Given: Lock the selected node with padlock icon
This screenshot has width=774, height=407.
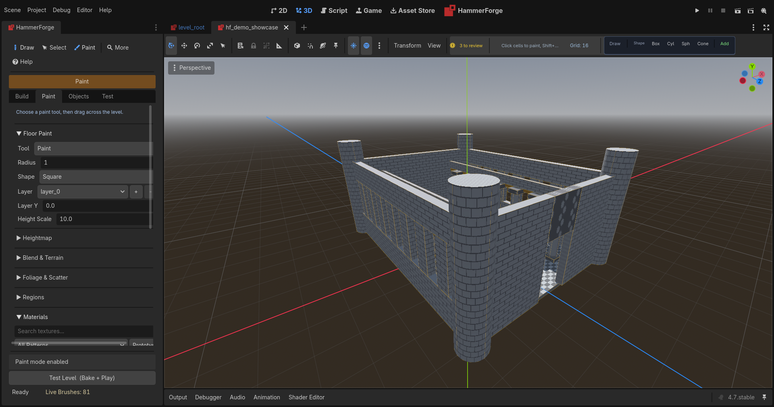Looking at the screenshot, I should (x=254, y=46).
